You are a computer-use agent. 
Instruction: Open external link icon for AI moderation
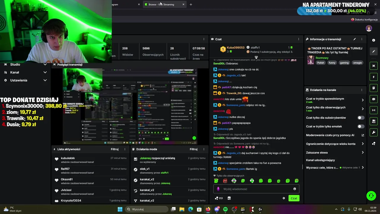click(362, 135)
